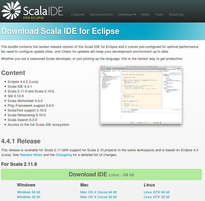Click the 'Scala IDE' wordmark in header
The height and width of the screenshot is (201, 205).
click(x=43, y=11)
